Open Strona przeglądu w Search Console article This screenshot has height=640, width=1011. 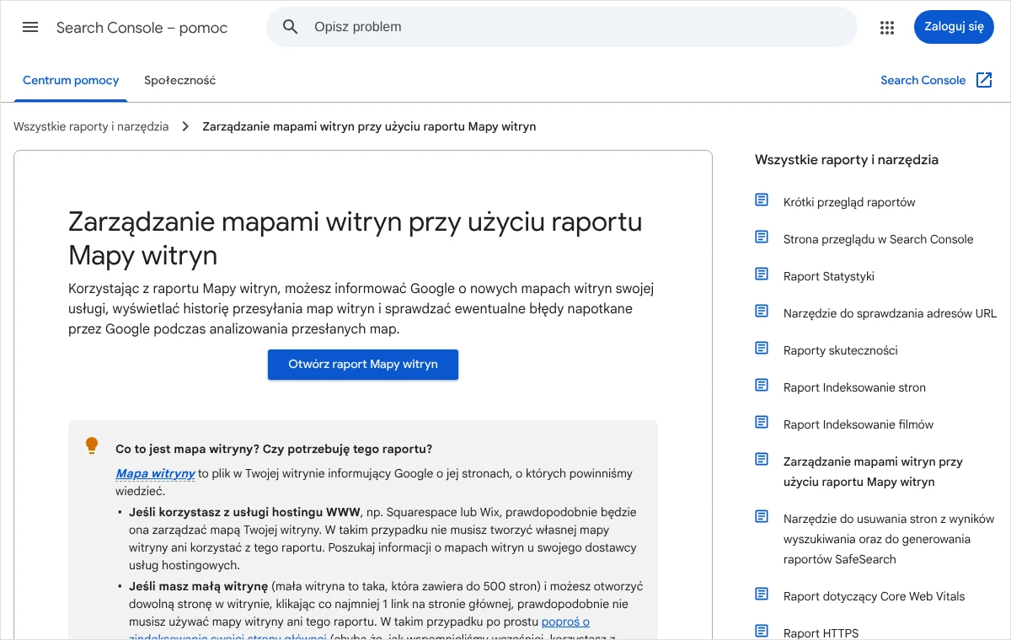pyautogui.click(x=878, y=239)
